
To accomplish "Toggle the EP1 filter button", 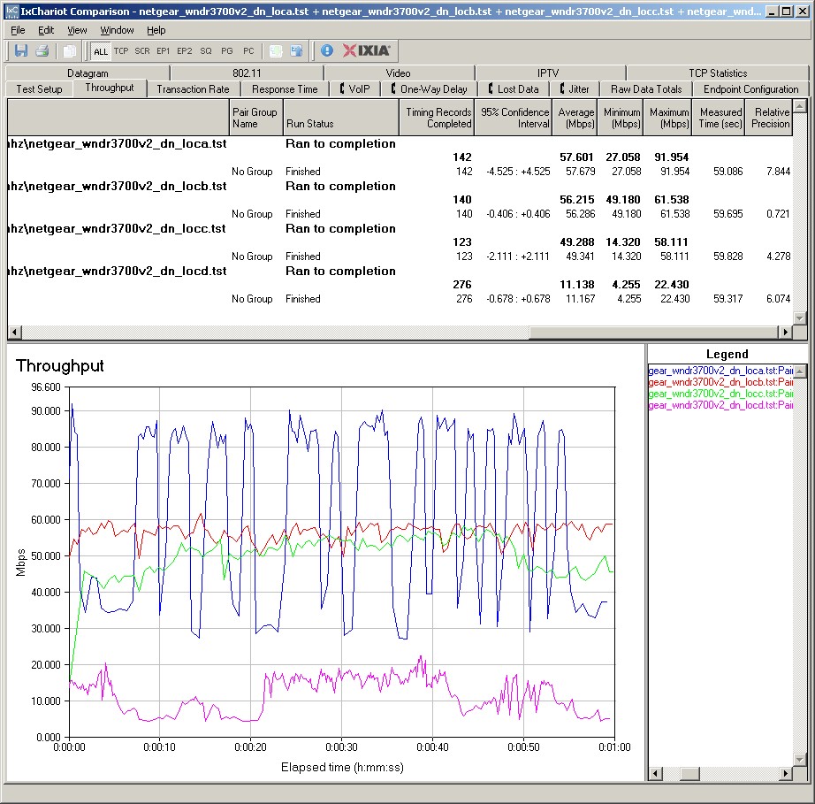I will (x=164, y=51).
